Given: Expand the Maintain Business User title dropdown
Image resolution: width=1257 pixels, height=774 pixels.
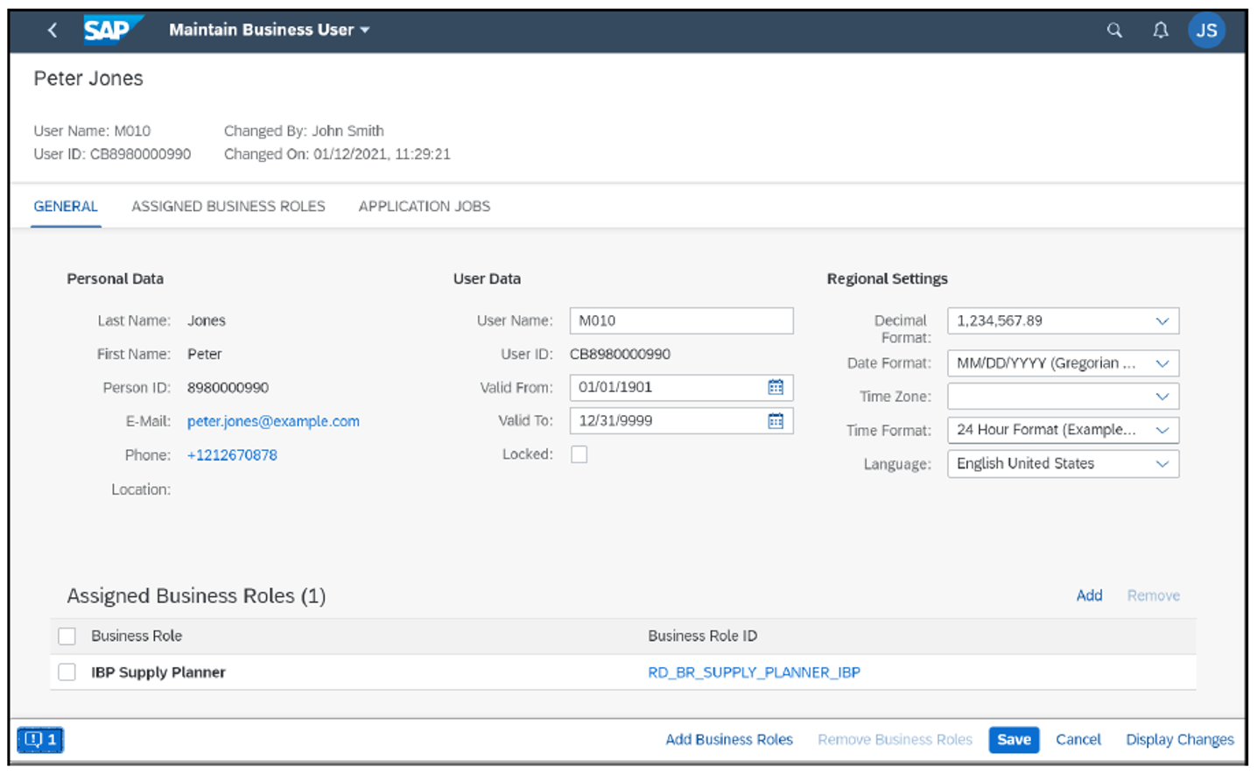Looking at the screenshot, I should 365,29.
